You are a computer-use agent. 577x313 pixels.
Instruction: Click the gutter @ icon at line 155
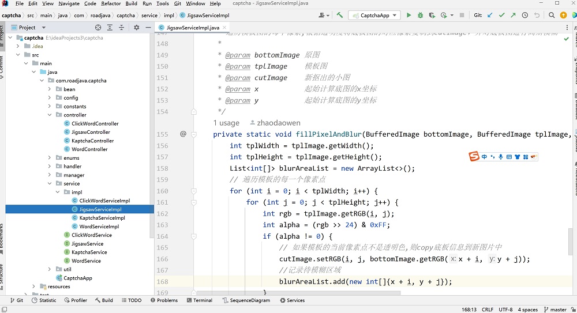click(x=183, y=134)
